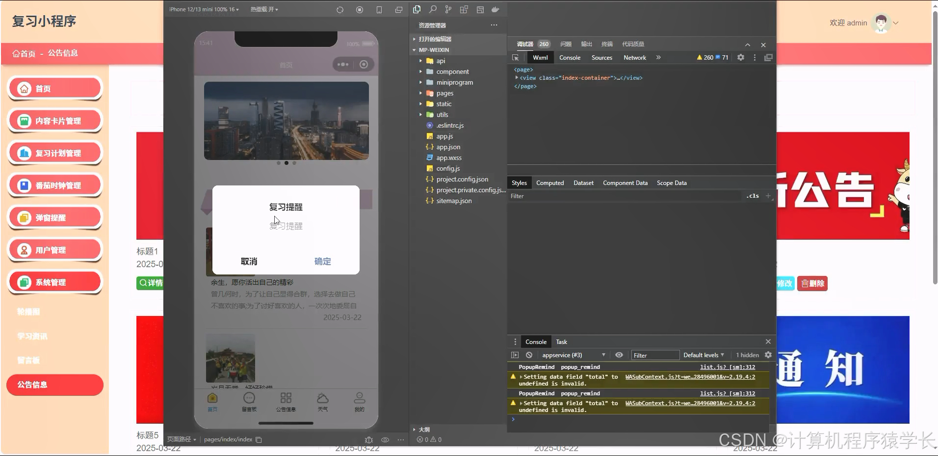Collapse debugger panel with the up caret

[x=748, y=45]
